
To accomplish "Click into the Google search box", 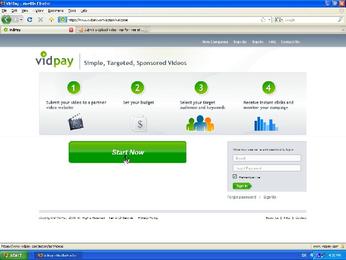I will [x=310, y=20].
